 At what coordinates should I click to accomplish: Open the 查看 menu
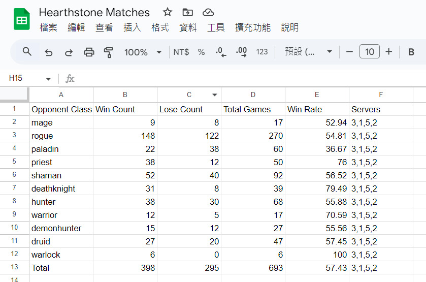[104, 27]
